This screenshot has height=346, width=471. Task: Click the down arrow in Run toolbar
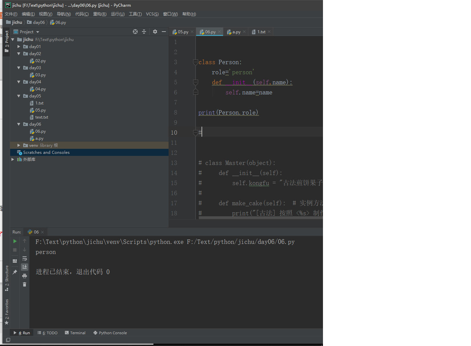(x=25, y=250)
